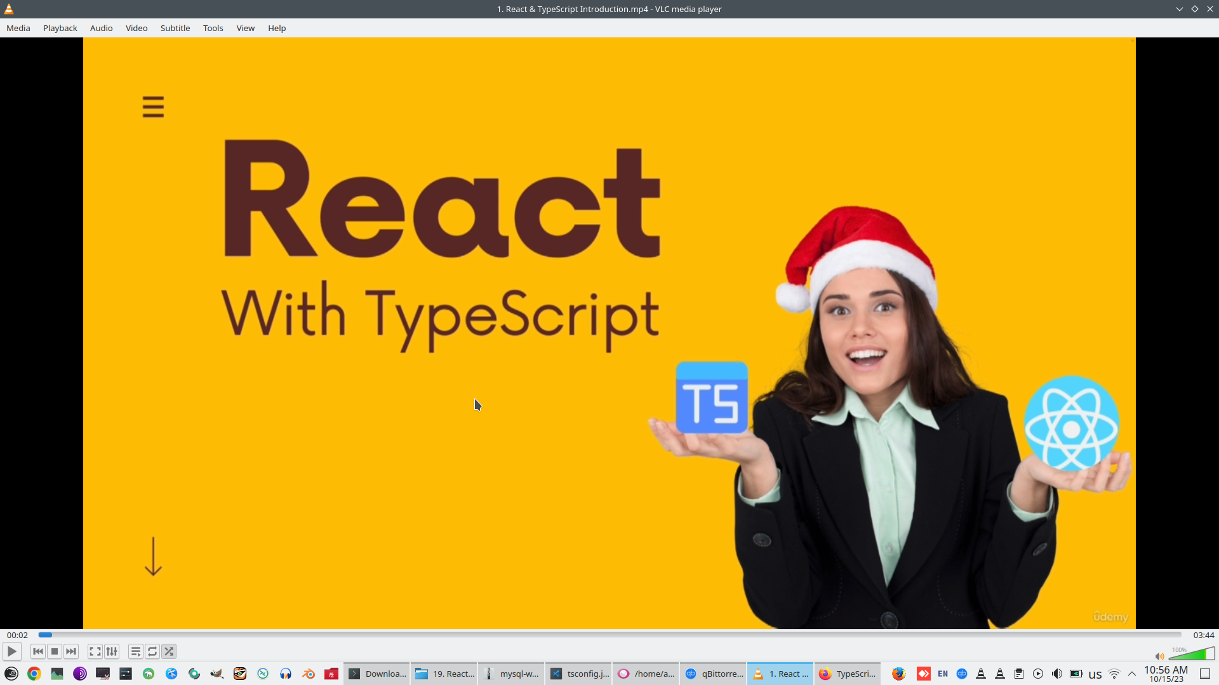Image resolution: width=1219 pixels, height=685 pixels.
Task: Open the Media menu
Action: [18, 28]
